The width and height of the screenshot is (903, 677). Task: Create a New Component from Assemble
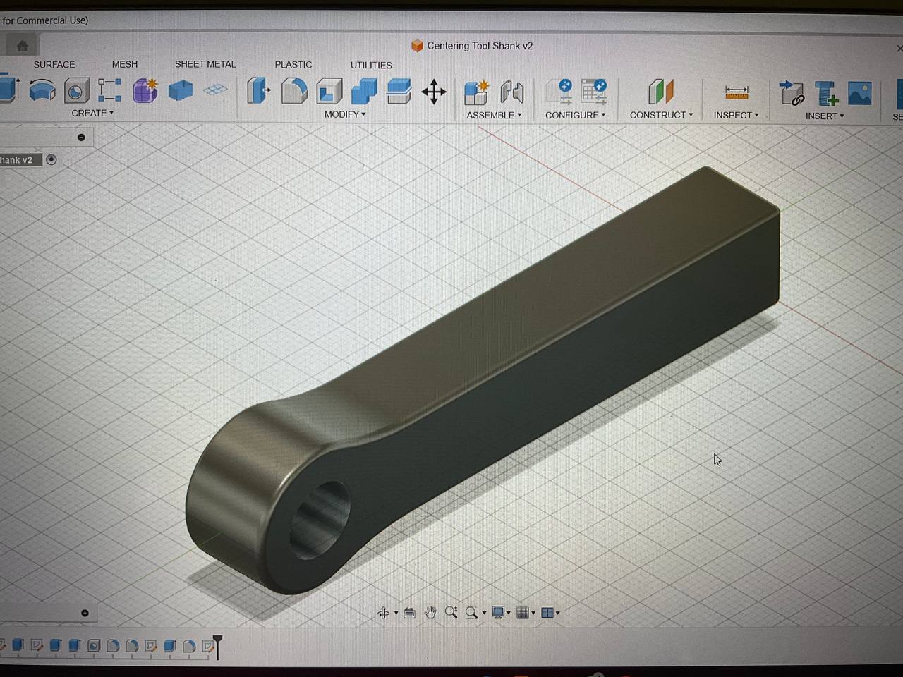click(476, 92)
